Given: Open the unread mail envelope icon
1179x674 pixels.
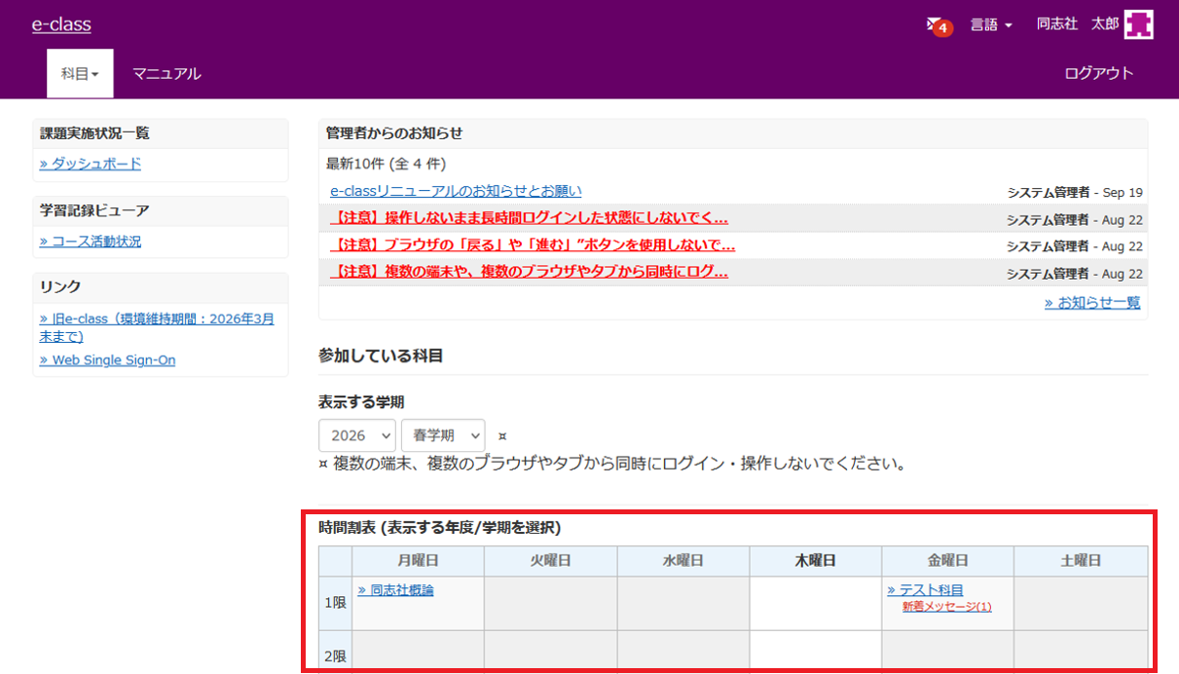Looking at the screenshot, I should 939,25.
